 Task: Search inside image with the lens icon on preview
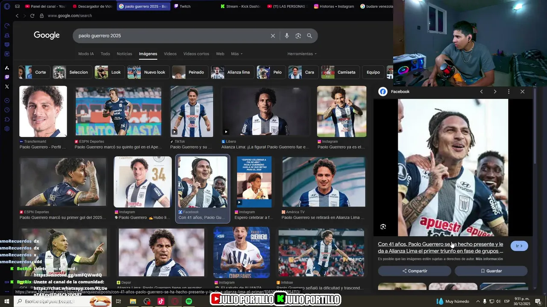[383, 227]
